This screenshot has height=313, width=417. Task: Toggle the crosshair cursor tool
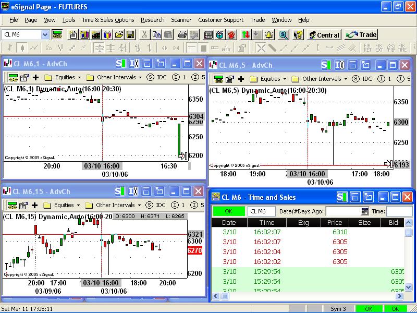tap(191, 48)
